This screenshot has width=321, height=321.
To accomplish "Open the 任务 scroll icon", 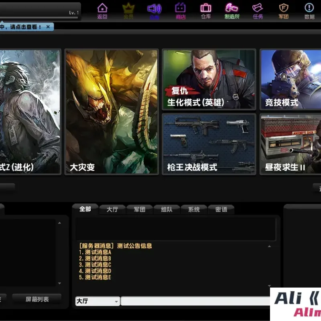I will pyautogui.click(x=258, y=11).
